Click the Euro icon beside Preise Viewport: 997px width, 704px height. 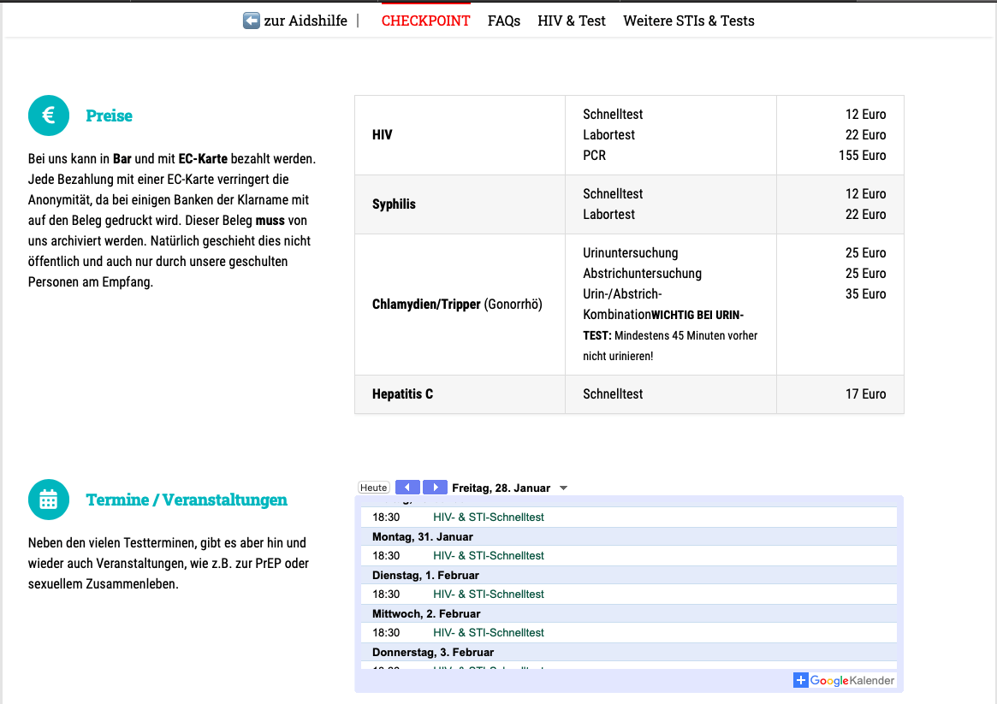click(x=48, y=115)
